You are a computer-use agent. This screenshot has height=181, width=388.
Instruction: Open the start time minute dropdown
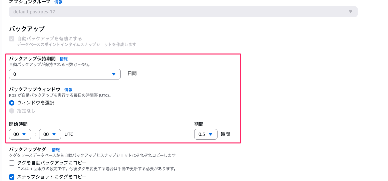pos(50,134)
